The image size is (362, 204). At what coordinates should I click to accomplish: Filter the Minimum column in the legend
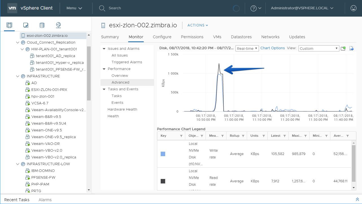pyautogui.click(x=326, y=136)
